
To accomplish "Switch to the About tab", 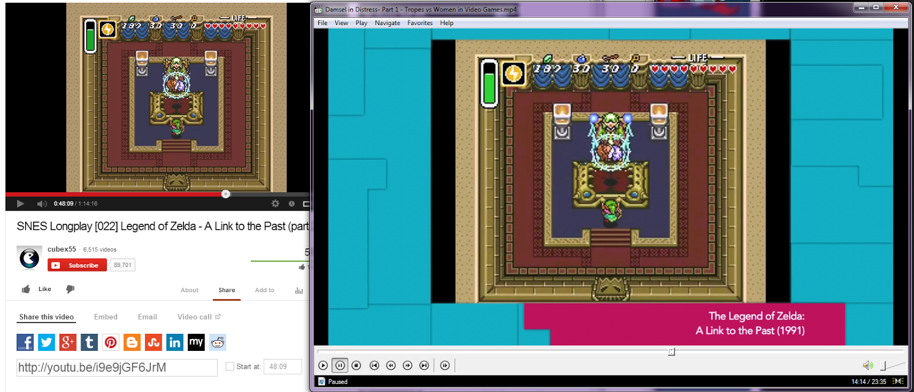I will pos(190,290).
